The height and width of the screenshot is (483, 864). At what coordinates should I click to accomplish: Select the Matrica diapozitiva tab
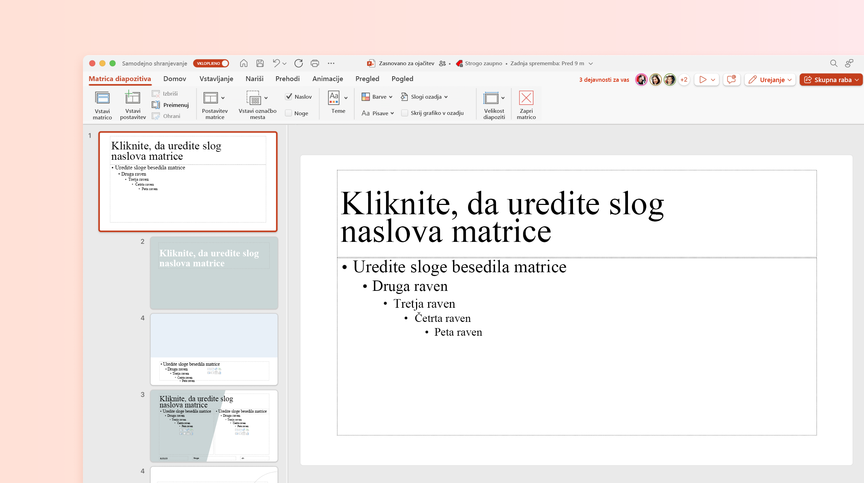point(120,79)
